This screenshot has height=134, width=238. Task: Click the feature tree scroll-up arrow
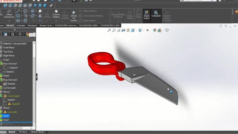tap(34, 43)
